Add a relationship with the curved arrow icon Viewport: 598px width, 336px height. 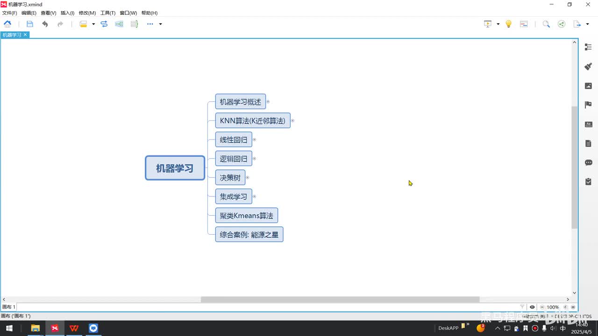point(104,24)
